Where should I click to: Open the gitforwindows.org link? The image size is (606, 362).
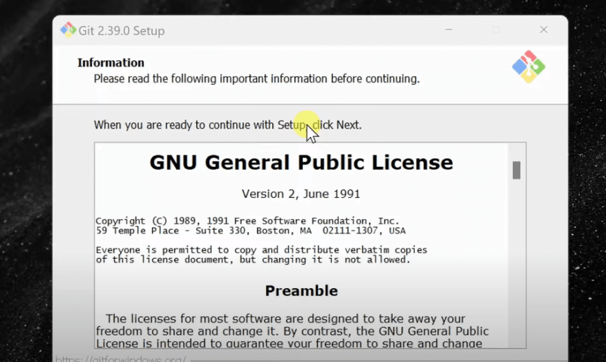click(120, 359)
